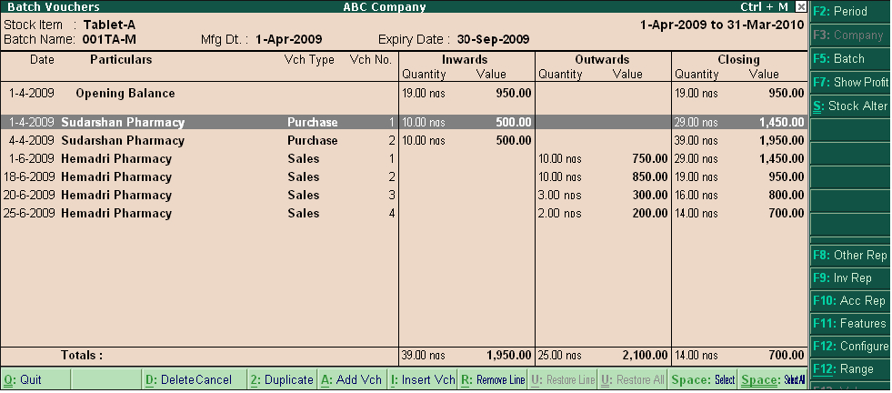The height and width of the screenshot is (393, 892).
Task: Click 2: Duplicate button
Action: (x=282, y=380)
